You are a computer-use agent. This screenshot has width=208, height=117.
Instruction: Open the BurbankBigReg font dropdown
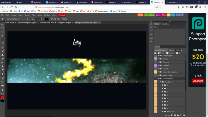tap(13, 19)
